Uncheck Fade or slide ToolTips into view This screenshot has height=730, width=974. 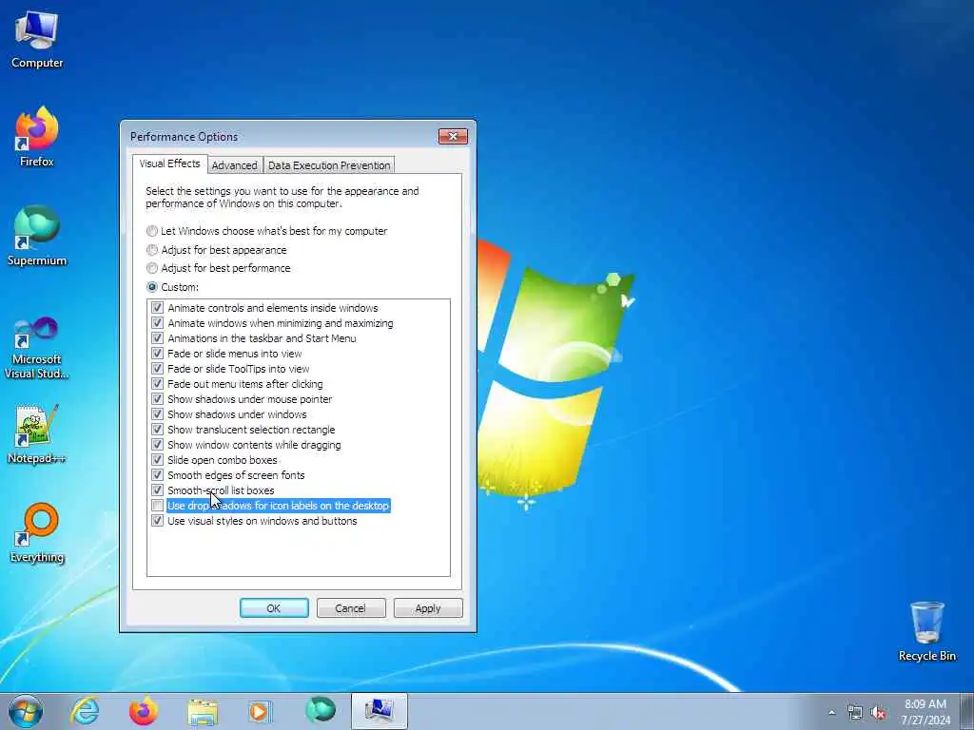pyautogui.click(x=157, y=369)
